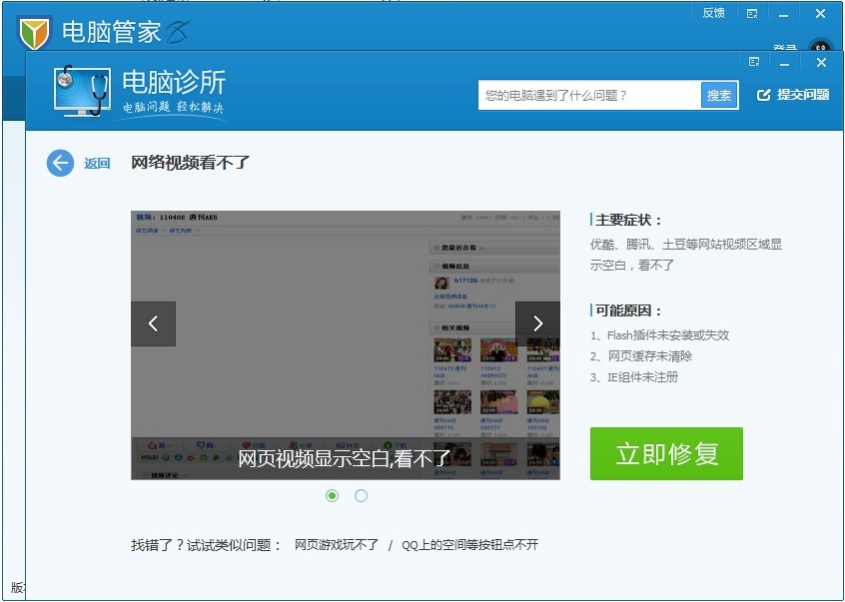
Task: Click the 立即修复 repair button
Action: point(666,452)
